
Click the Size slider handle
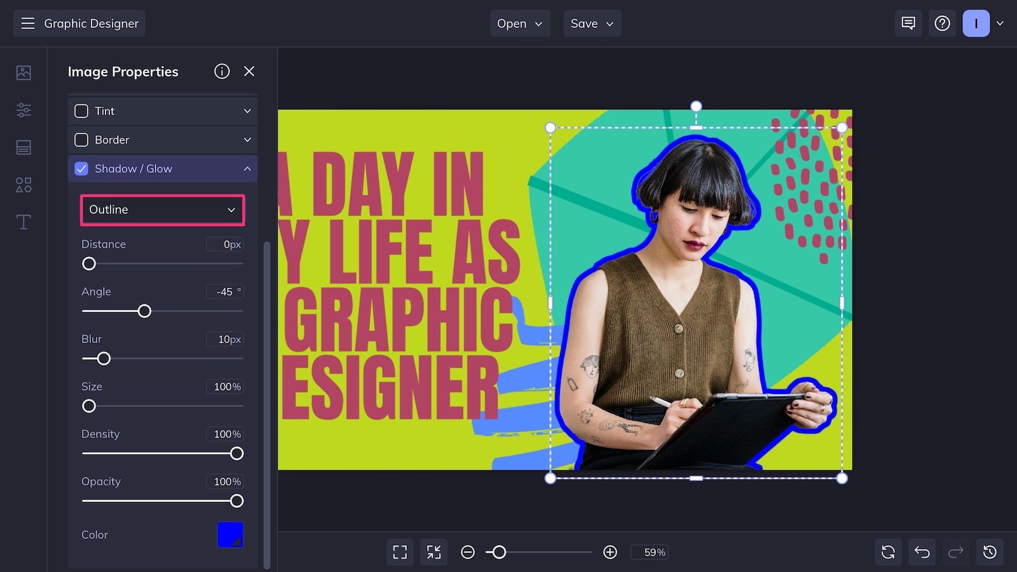click(x=89, y=406)
